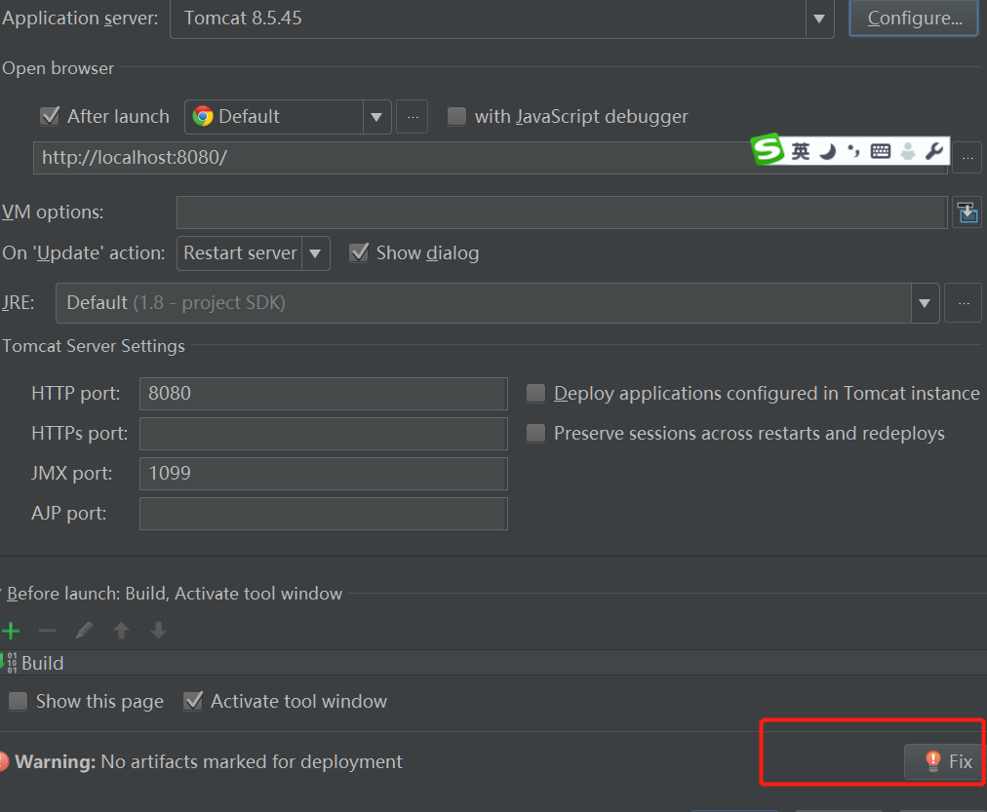Viewport: 987px width, 812px height.
Task: Click the HTTPs port field
Action: tap(324, 434)
